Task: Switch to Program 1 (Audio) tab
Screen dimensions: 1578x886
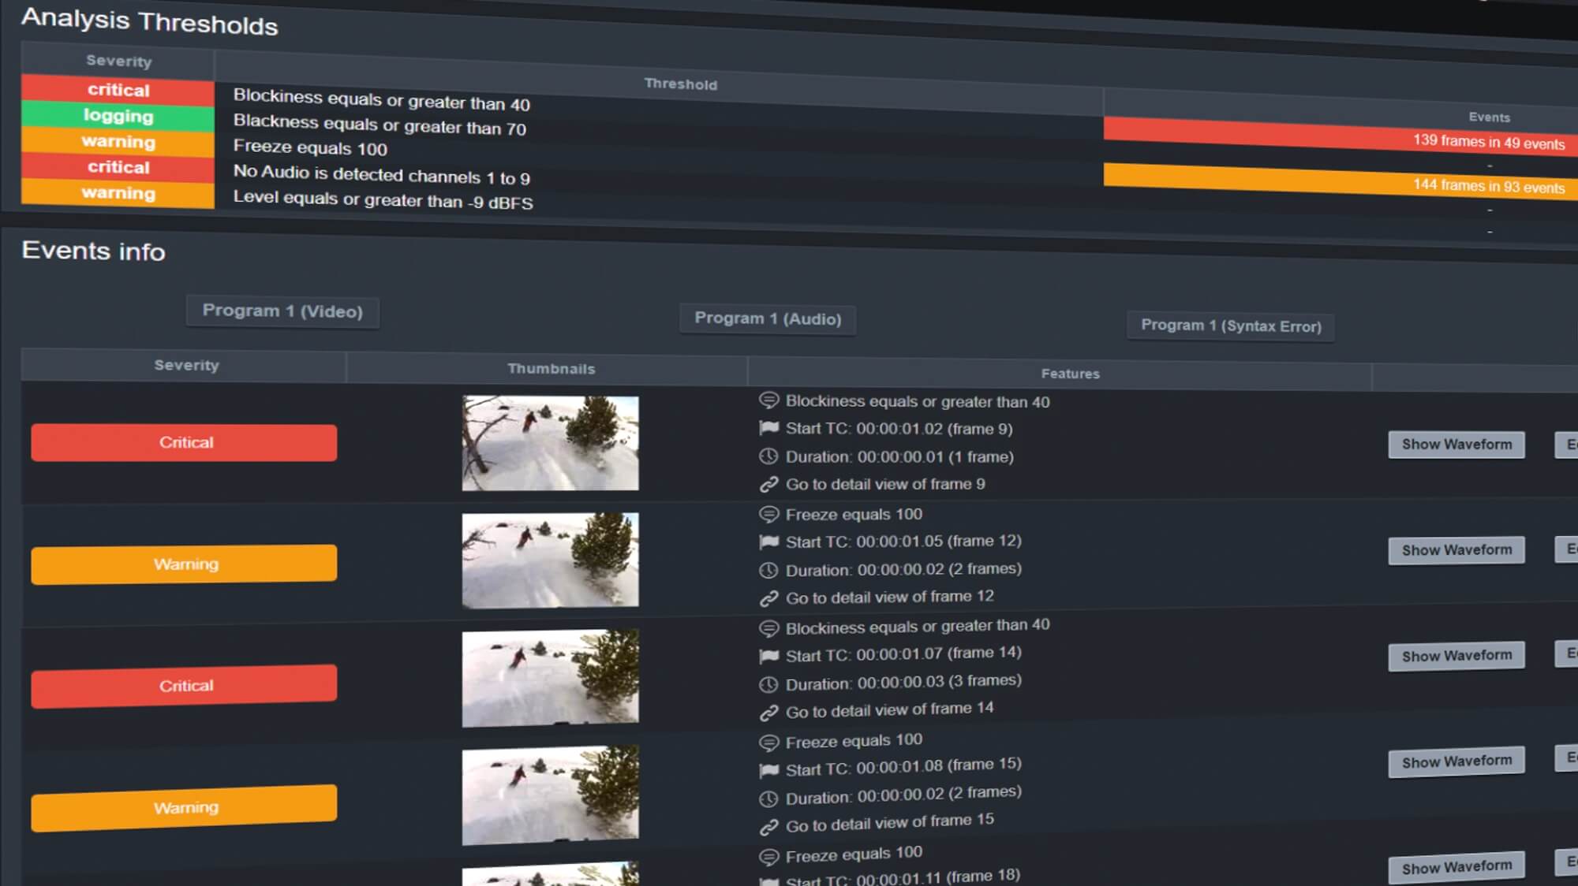Action: coord(768,318)
